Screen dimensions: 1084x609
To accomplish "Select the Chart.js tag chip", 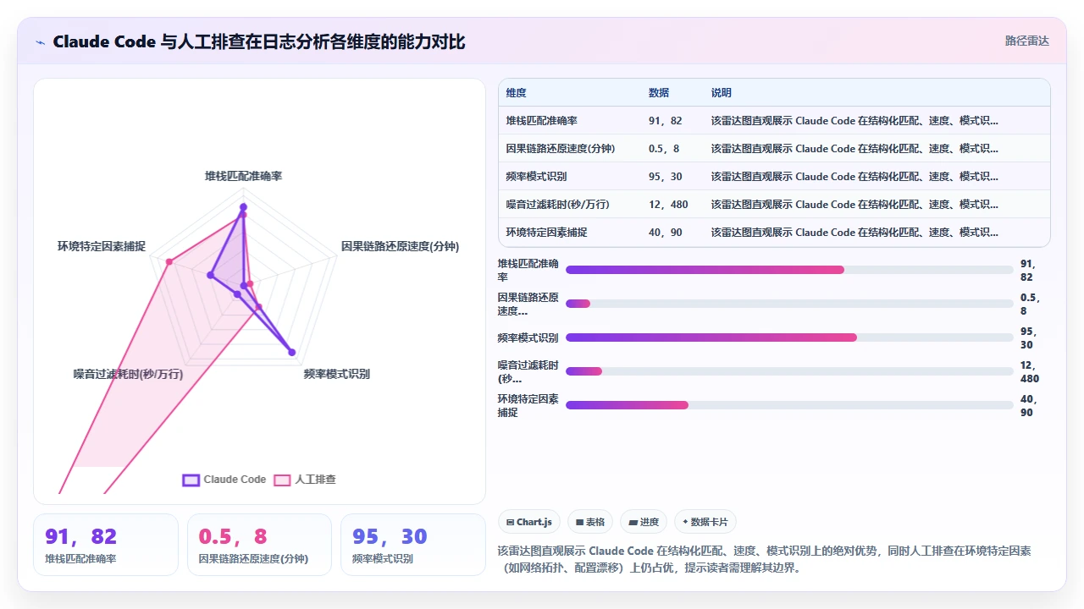I will click(x=529, y=522).
